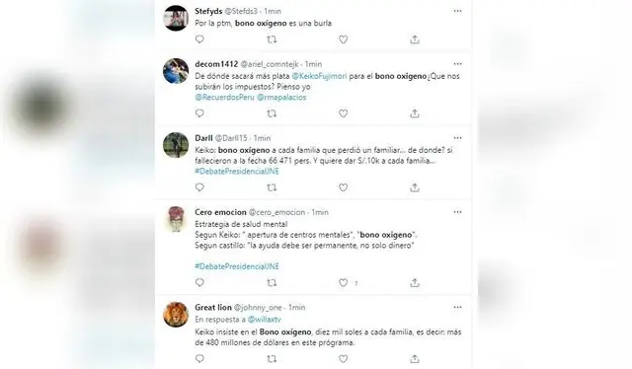The height and width of the screenshot is (369, 632).
Task: Open the @willaxtv reply mention
Action: (265, 320)
